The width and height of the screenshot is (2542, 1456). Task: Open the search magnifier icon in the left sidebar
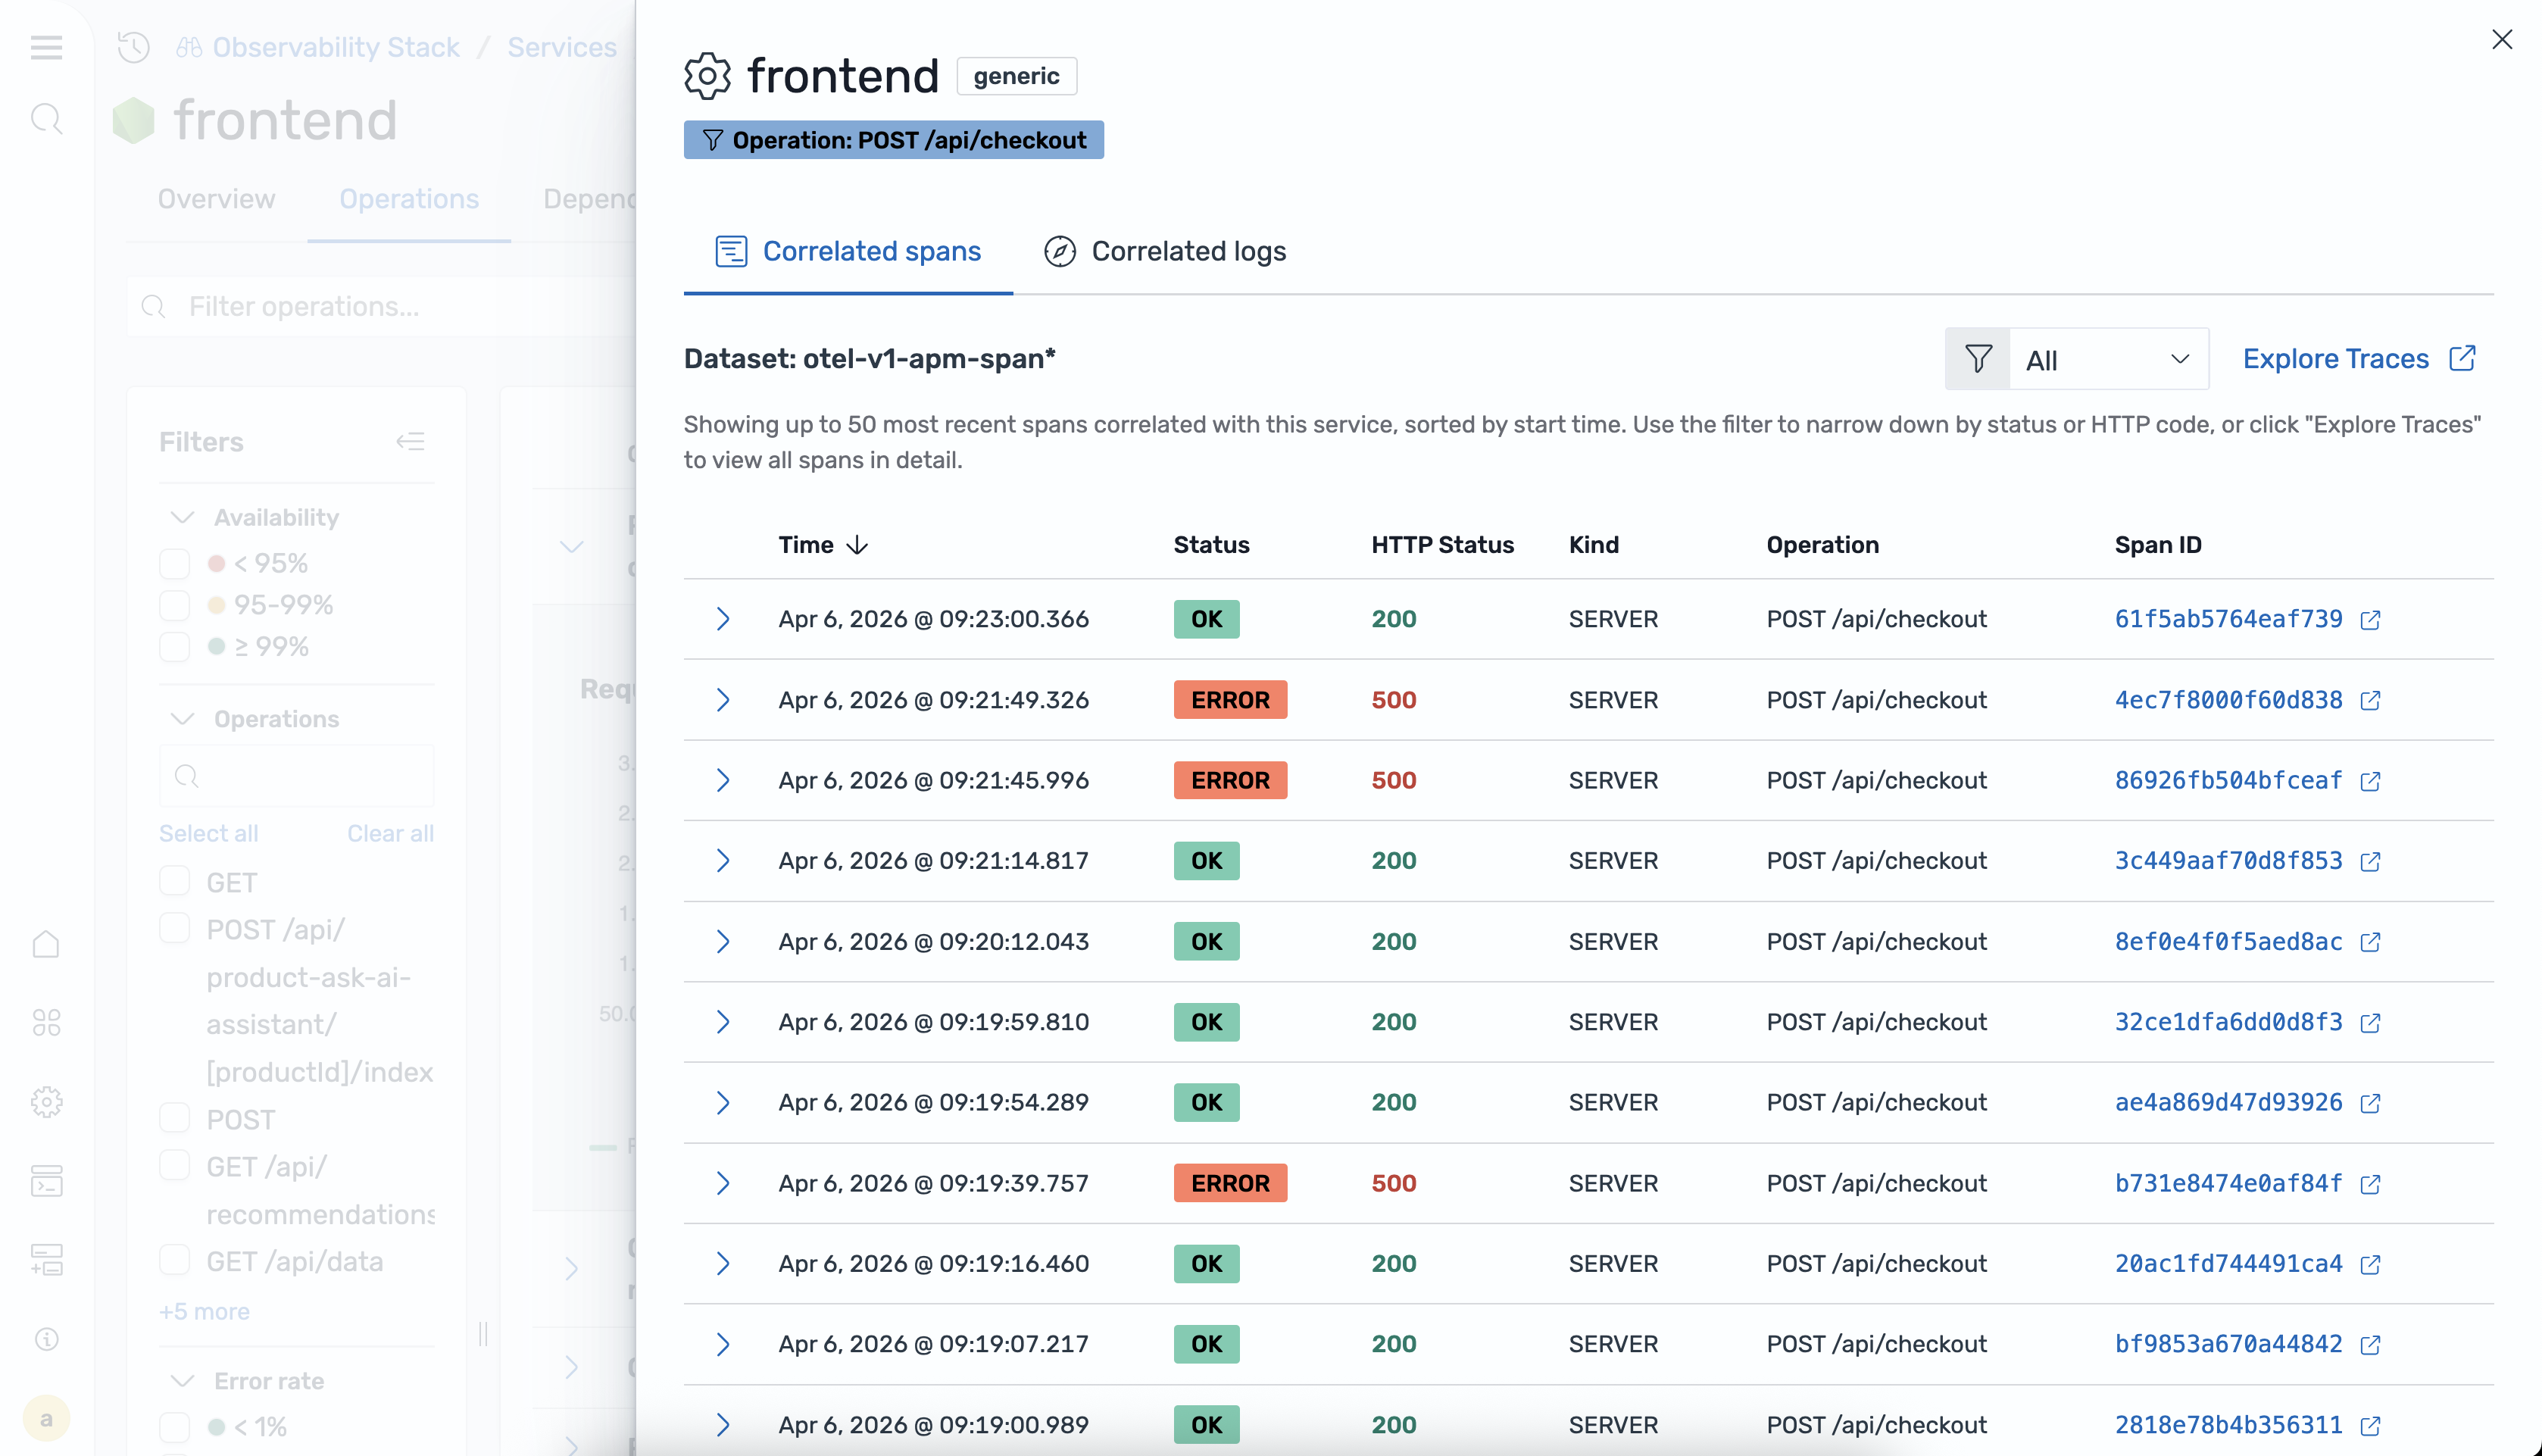pyautogui.click(x=46, y=119)
